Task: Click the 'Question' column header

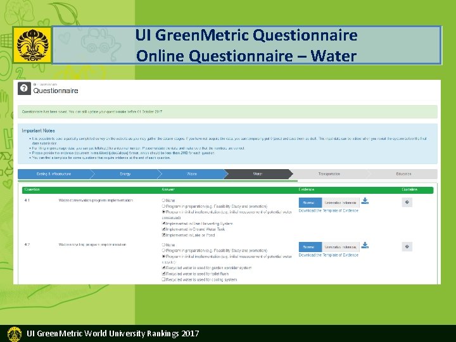Action: tap(32, 189)
